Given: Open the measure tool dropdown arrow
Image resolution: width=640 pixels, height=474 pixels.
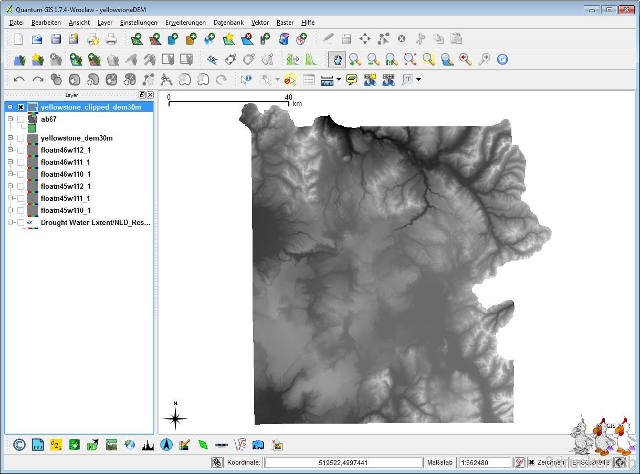Looking at the screenshot, I should pyautogui.click(x=339, y=80).
